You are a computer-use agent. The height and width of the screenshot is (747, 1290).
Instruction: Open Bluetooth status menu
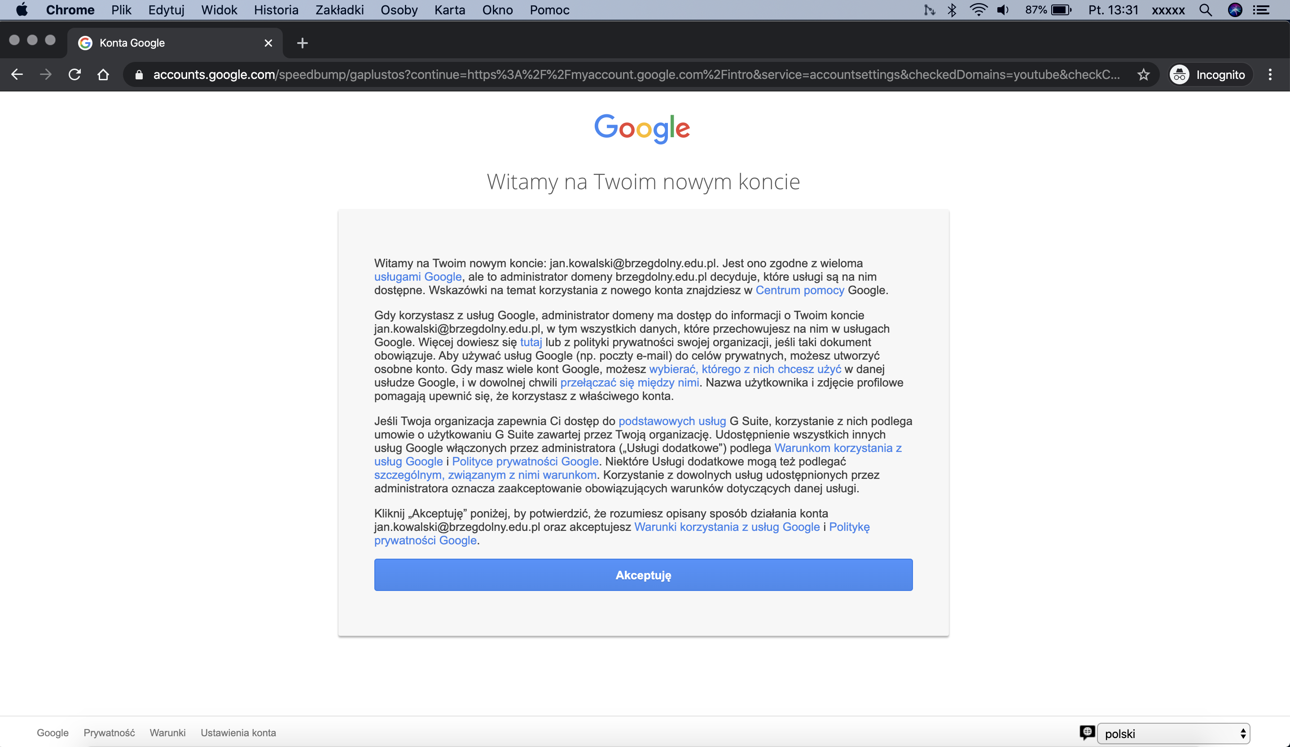[952, 10]
